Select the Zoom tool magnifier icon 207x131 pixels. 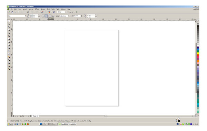click(9, 30)
